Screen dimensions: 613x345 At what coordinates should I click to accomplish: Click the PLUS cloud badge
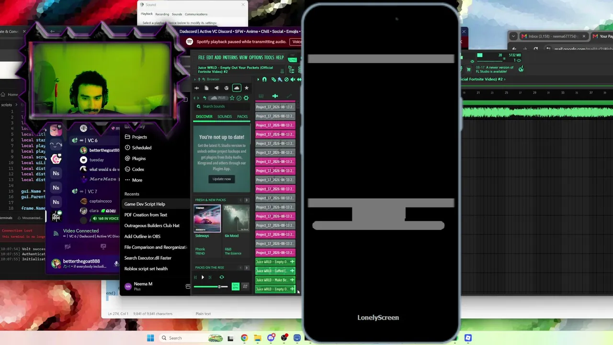(x=217, y=98)
